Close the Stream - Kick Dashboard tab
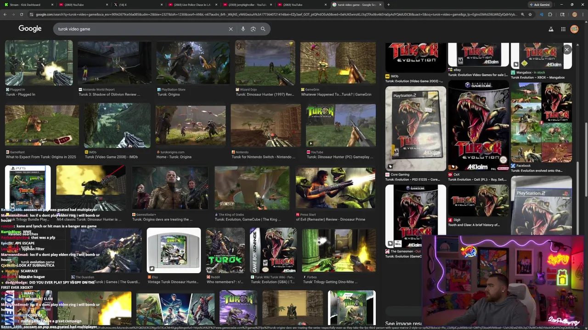This screenshot has height=330, width=588. 52,5
